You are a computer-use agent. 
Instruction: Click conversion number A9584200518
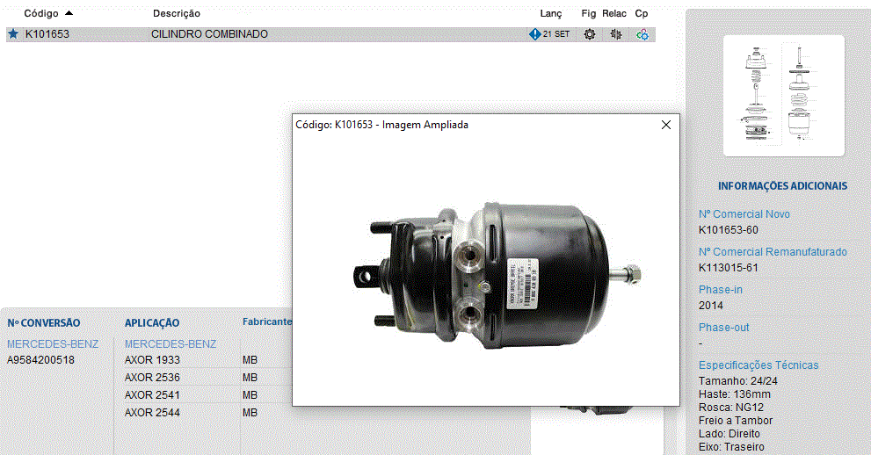tap(40, 360)
